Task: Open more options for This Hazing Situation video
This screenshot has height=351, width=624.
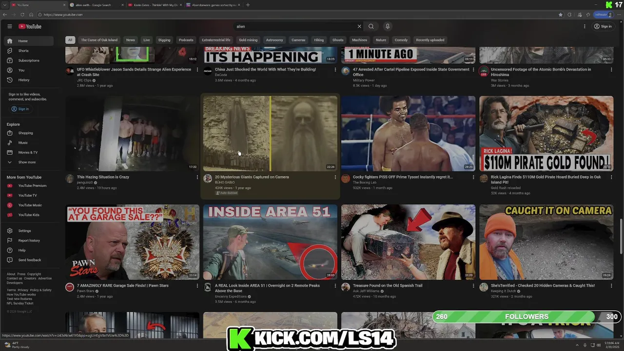Action: [197, 177]
